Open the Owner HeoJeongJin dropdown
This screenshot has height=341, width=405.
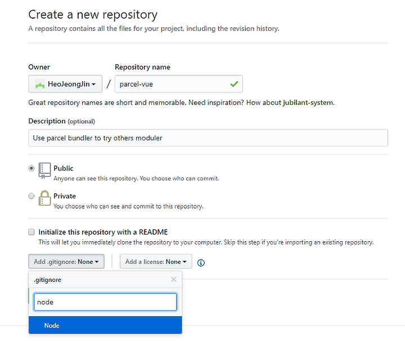[x=65, y=84]
